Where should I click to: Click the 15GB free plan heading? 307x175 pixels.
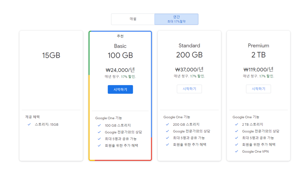click(x=51, y=55)
